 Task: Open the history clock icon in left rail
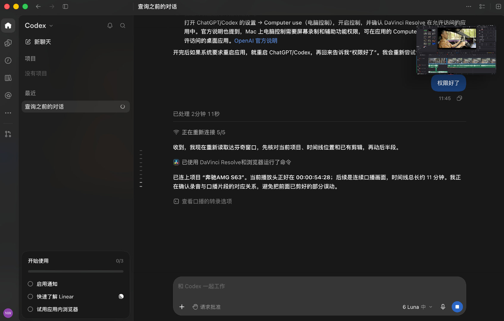[x=8, y=61]
